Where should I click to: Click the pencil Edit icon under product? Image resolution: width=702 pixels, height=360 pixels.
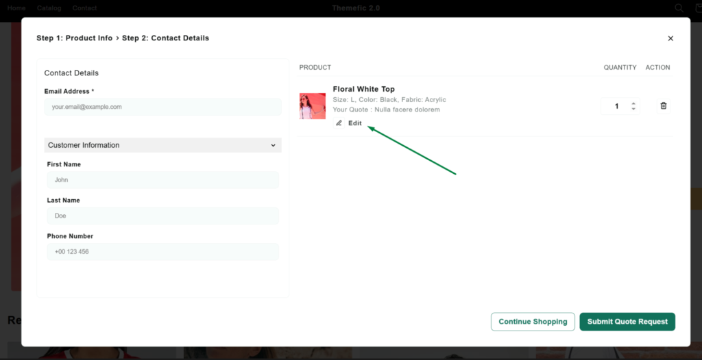(339, 123)
